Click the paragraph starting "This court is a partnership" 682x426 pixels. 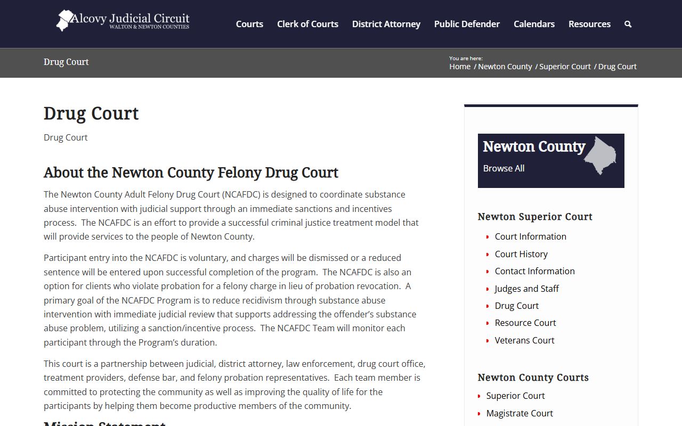click(x=234, y=384)
